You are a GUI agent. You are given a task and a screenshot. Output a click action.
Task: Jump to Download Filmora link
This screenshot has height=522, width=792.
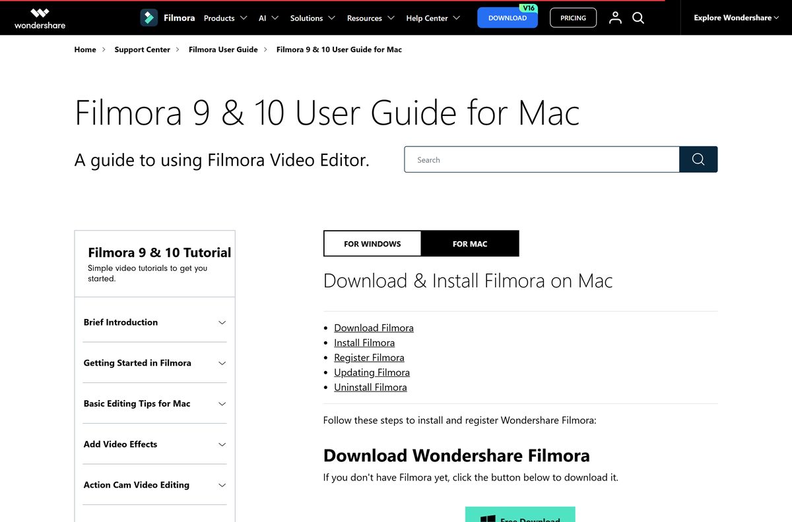(x=374, y=328)
